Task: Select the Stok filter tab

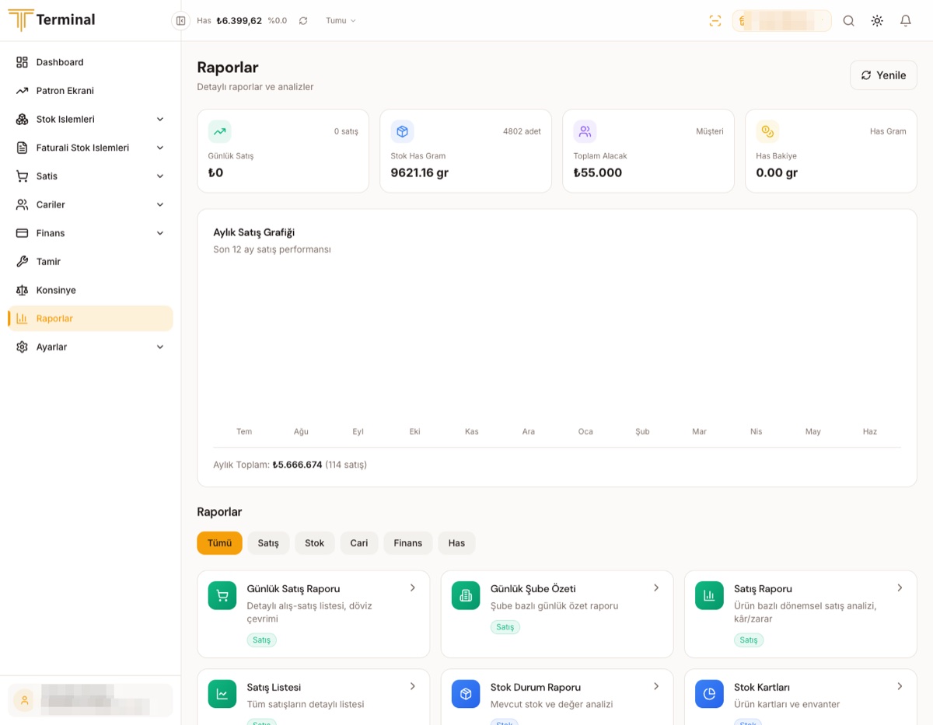Action: (315, 543)
